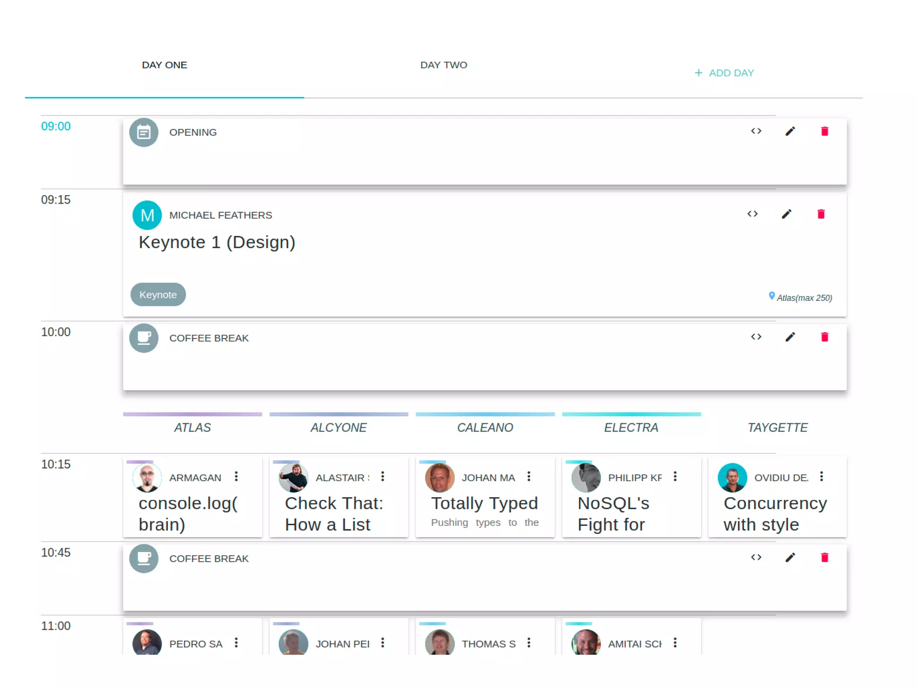917x687 pixels.
Task: Edit the Opening session with pencil icon
Action: coord(790,131)
